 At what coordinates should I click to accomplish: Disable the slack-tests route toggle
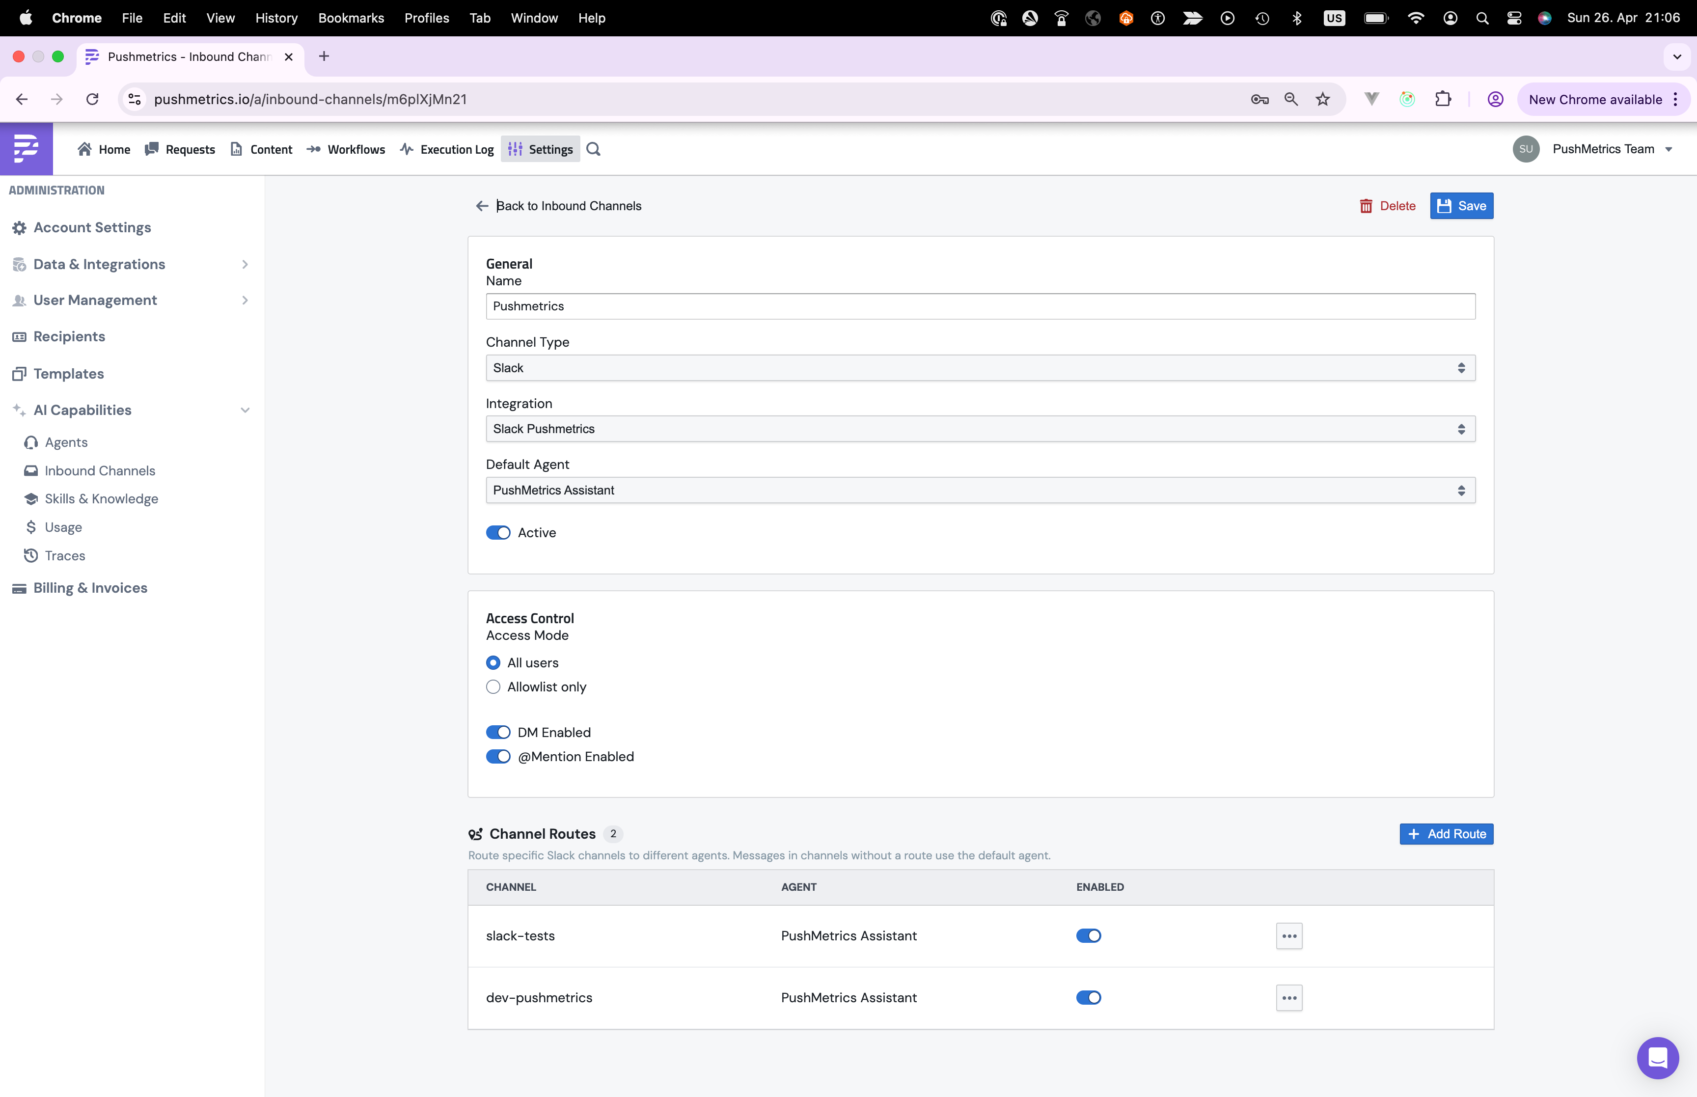point(1088,936)
